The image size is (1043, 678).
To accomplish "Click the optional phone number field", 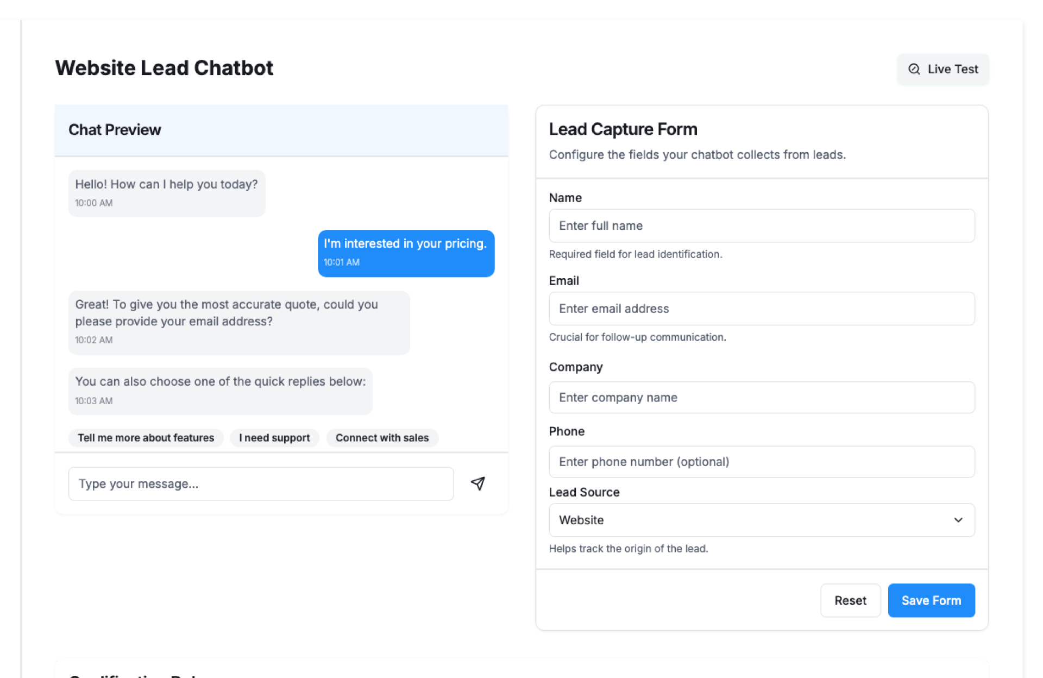I will 762,462.
